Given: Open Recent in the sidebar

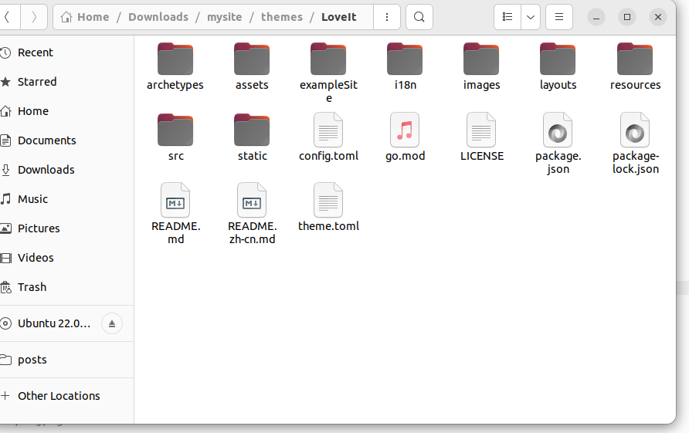Looking at the screenshot, I should pyautogui.click(x=66, y=52).
